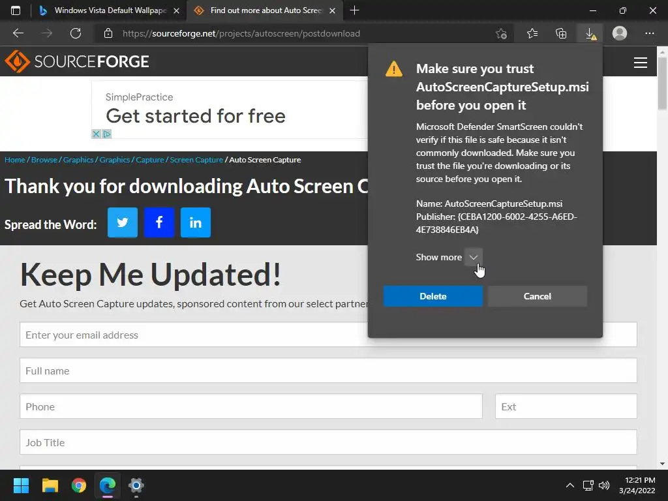Show hidden system tray icons

point(569,485)
